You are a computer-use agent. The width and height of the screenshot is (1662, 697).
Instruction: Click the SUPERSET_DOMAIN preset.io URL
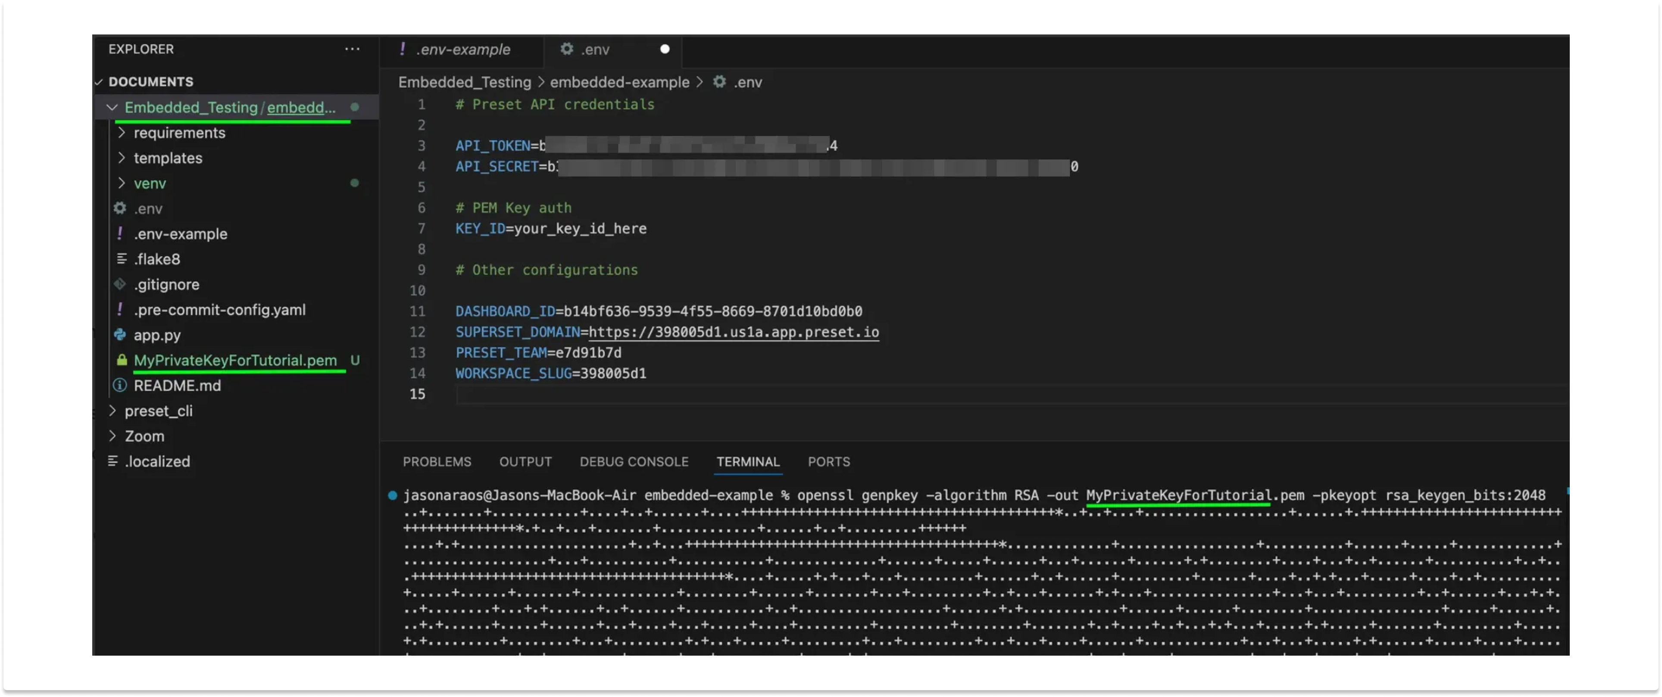pyautogui.click(x=733, y=332)
